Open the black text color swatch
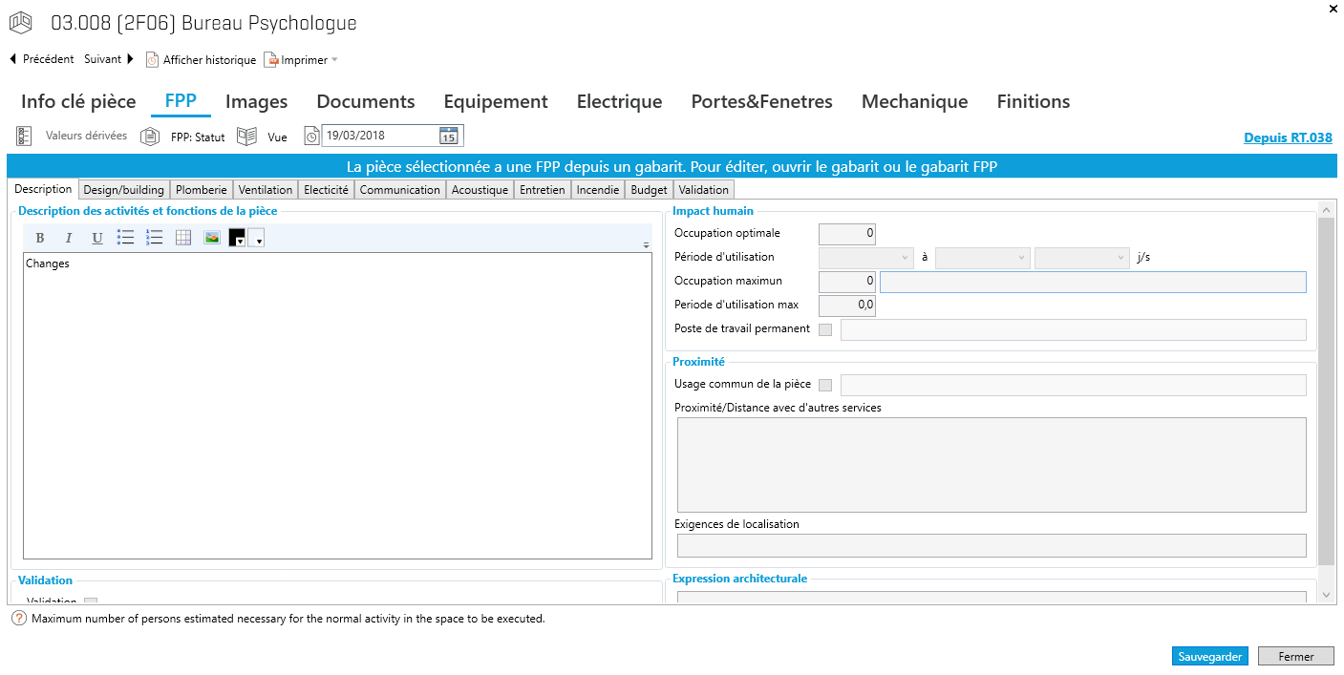This screenshot has width=1344, height=675. coord(237,239)
